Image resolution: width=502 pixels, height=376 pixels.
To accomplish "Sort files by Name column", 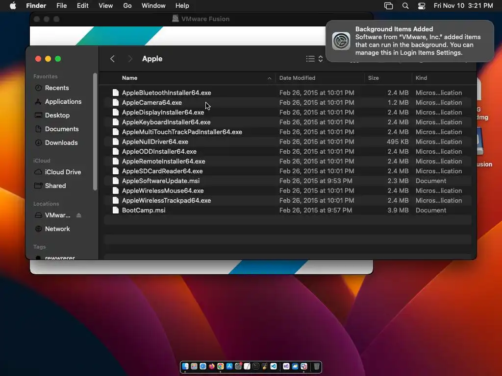I will point(129,78).
